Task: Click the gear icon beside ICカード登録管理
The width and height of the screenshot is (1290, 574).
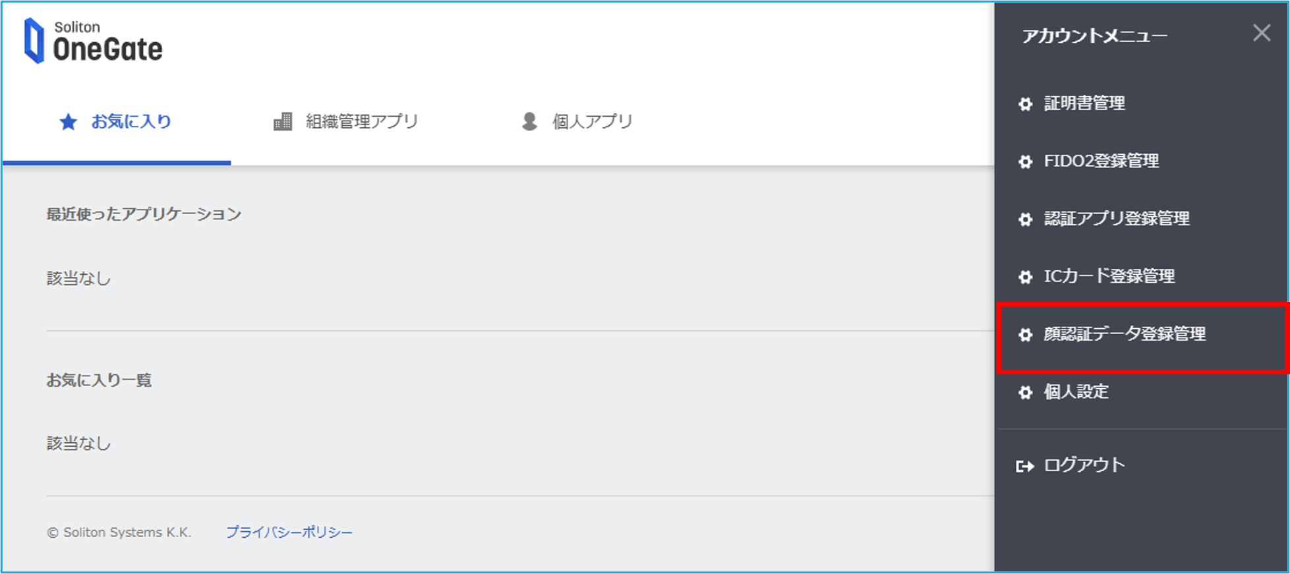Action: pos(1025,277)
